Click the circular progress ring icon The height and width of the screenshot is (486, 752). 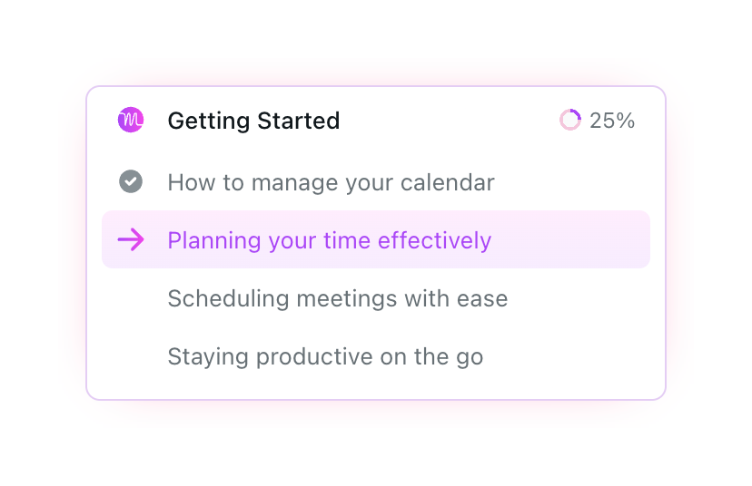pos(570,120)
